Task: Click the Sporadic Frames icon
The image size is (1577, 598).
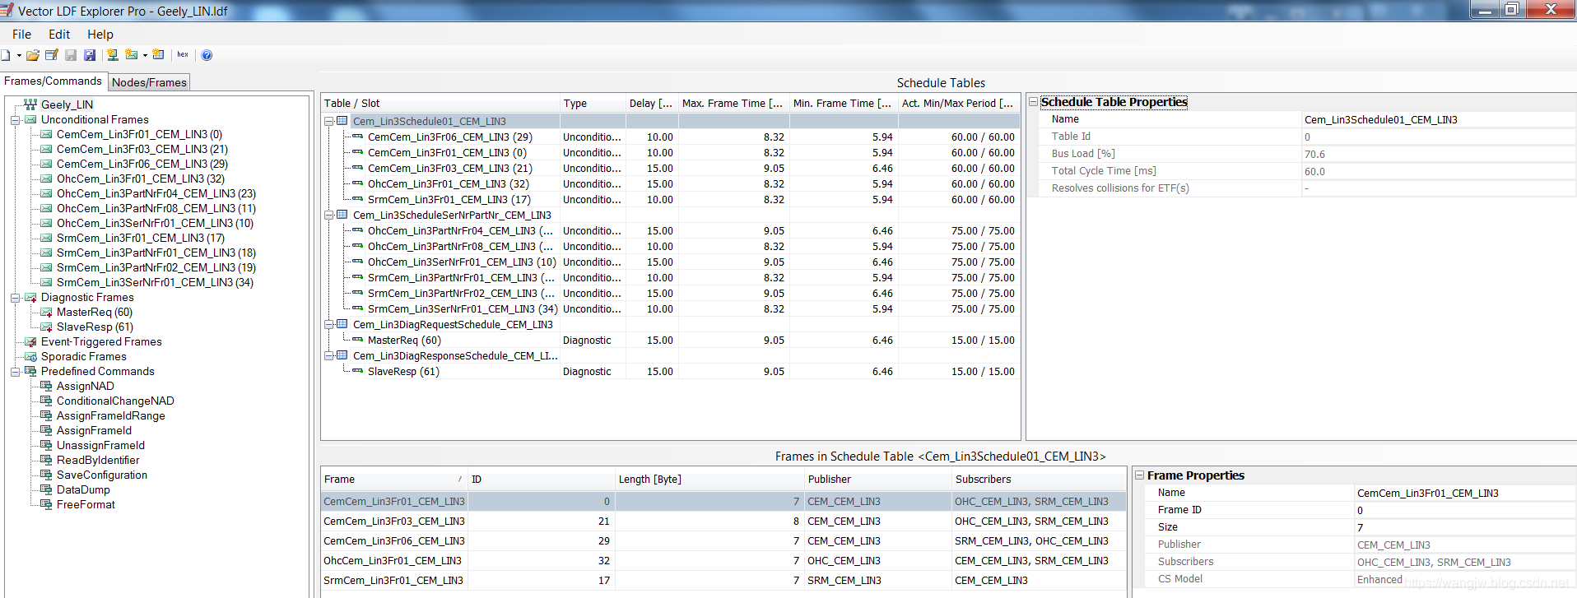Action: tap(30, 356)
